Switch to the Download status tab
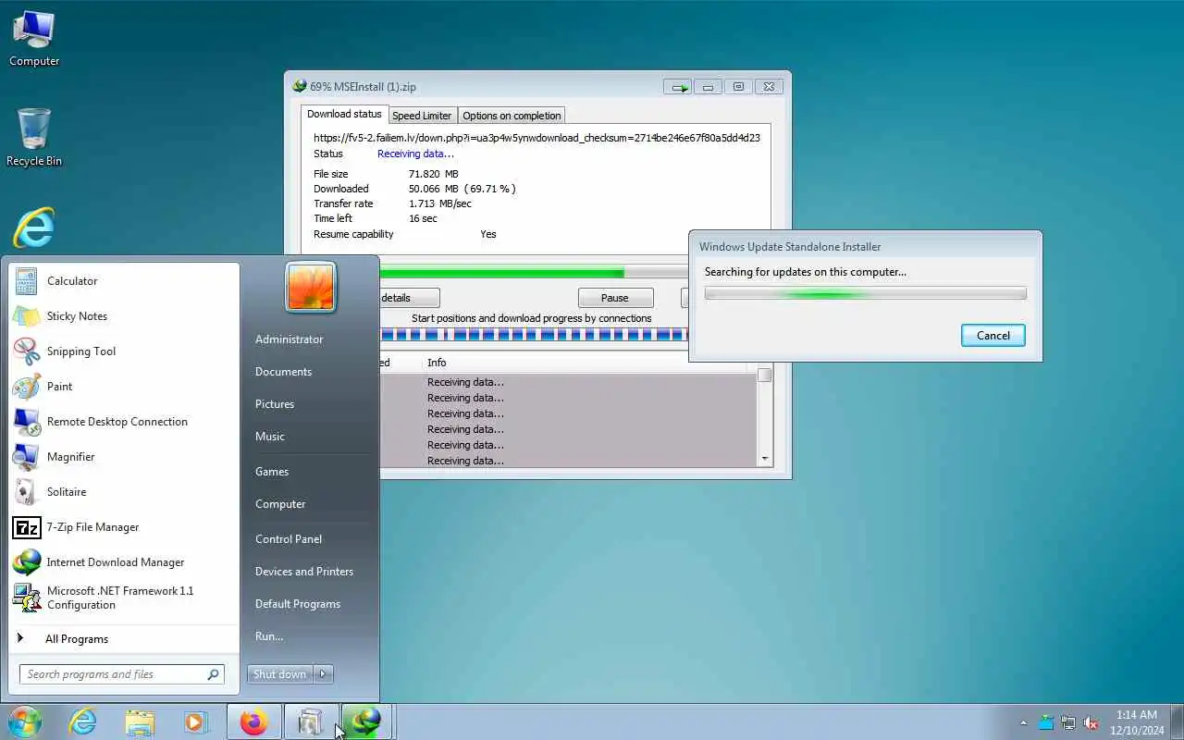This screenshot has height=740, width=1184. 344,115
